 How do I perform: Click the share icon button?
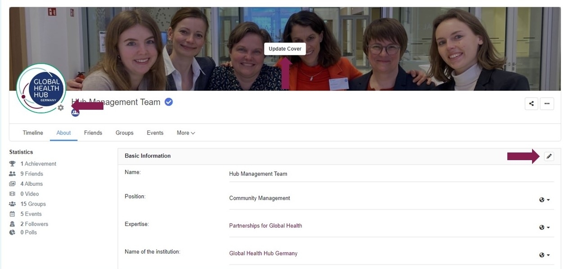[531, 103]
